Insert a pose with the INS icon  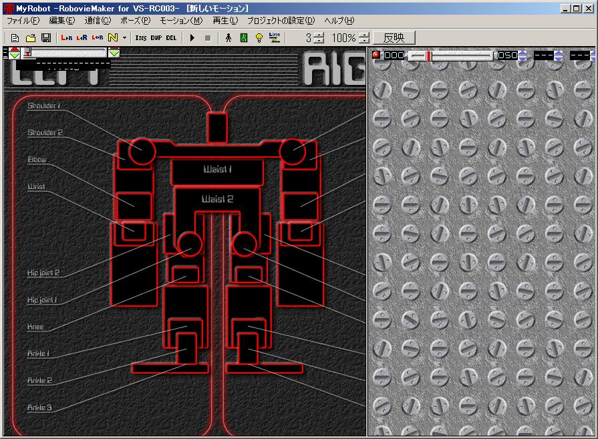pos(141,38)
